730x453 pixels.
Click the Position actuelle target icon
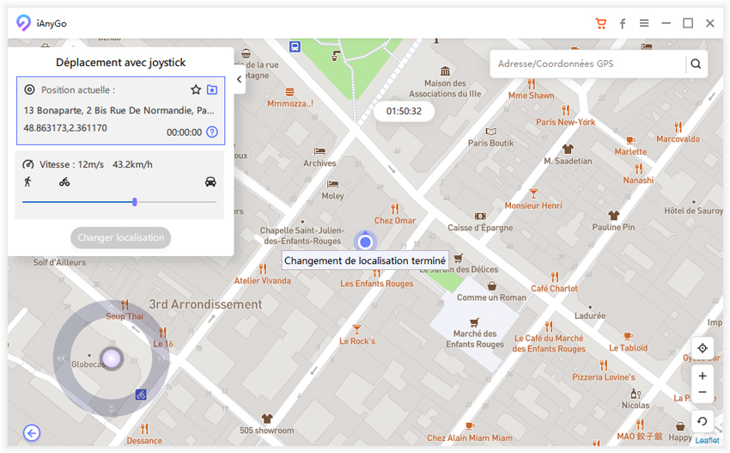coord(29,89)
